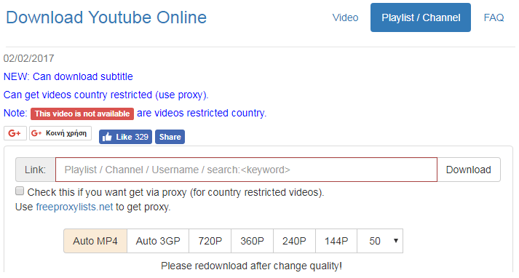Select 720P quality option
519x278 pixels.
coord(210,241)
